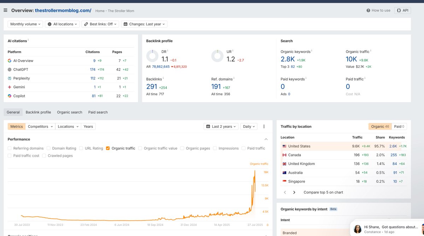This screenshot has height=236, width=424.
Task: Click the ChatGPT icon in AI citations
Action: click(x=10, y=69)
